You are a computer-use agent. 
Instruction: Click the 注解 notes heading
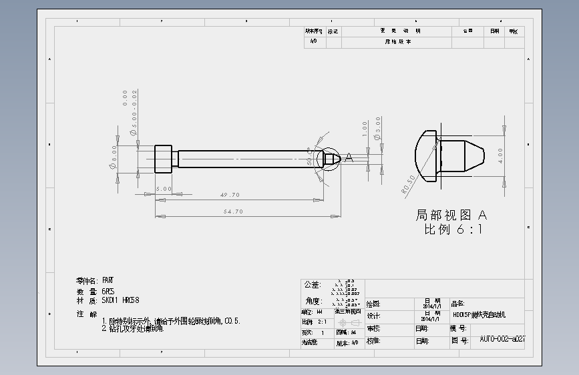pos(87,314)
